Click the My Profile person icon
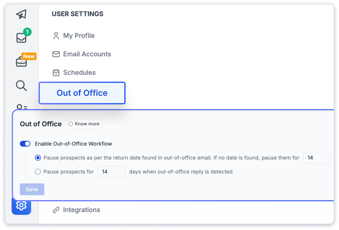The image size is (339, 230). (56, 36)
